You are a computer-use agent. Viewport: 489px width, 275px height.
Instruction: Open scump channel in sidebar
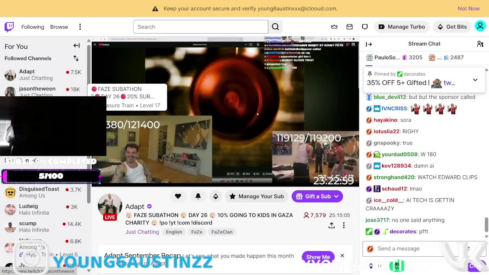[43, 226]
